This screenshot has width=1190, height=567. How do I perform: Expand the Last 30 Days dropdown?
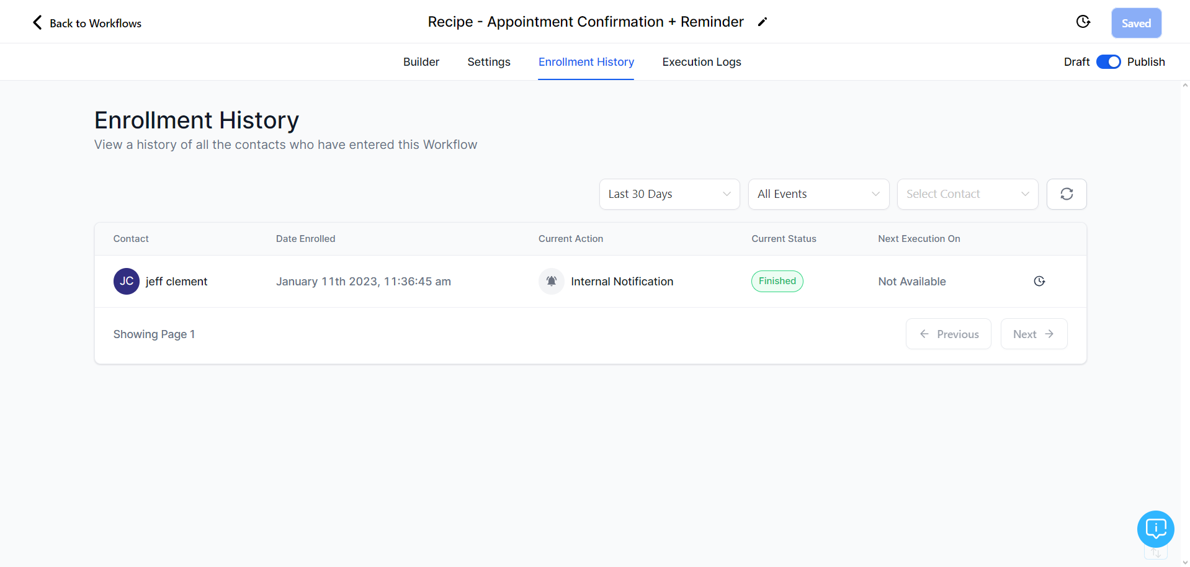coord(669,194)
